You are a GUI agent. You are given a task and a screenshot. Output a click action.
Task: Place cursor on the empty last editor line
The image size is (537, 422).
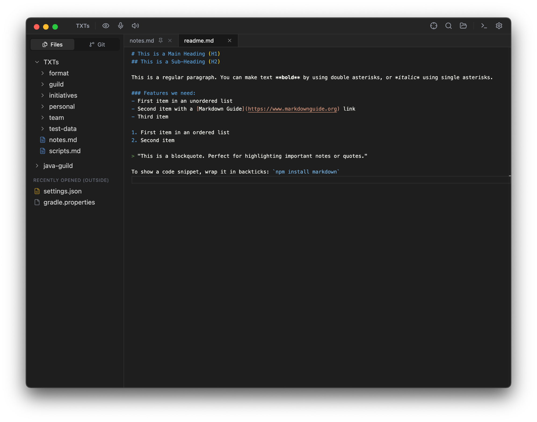tap(321, 180)
